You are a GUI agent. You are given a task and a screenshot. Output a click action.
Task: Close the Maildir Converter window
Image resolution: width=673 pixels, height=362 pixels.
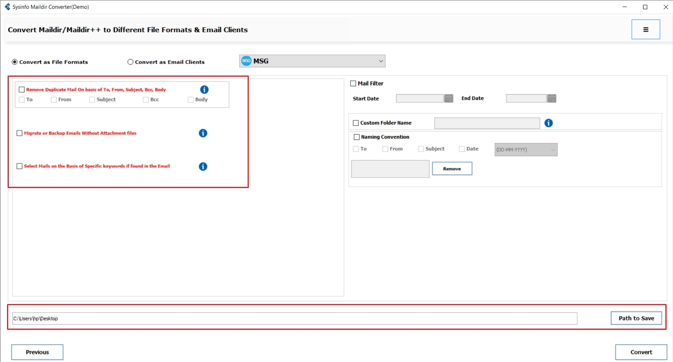pos(665,7)
